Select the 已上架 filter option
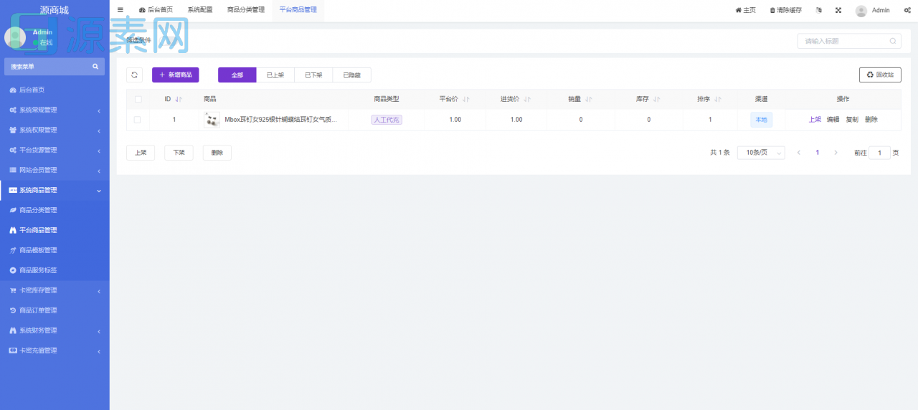The width and height of the screenshot is (918, 410). pos(275,75)
